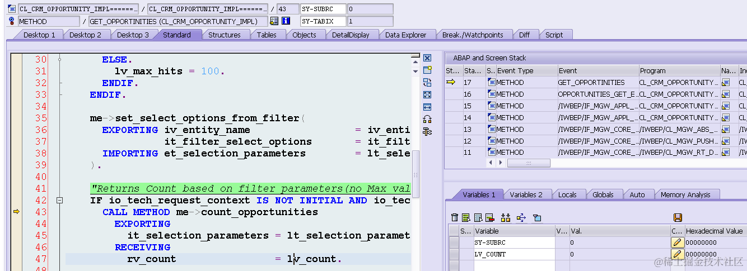Select stack row with event GET_OPPORTINITIES

(596, 82)
